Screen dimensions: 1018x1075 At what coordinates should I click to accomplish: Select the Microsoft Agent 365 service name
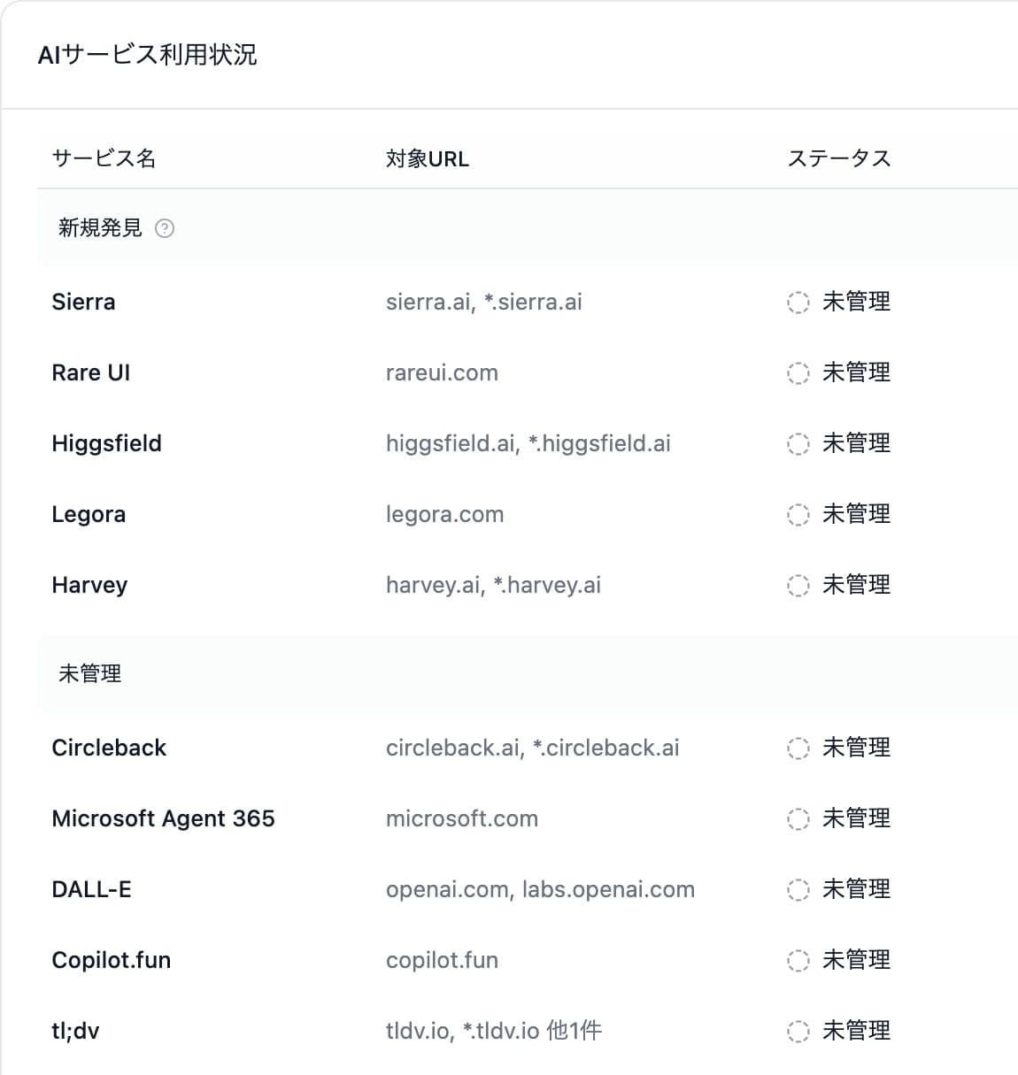pos(163,818)
